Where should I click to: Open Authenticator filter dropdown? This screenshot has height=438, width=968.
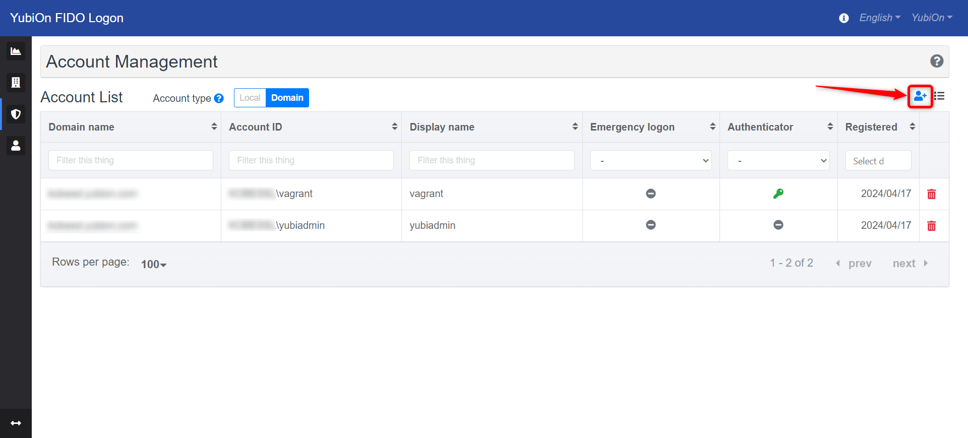coord(778,160)
